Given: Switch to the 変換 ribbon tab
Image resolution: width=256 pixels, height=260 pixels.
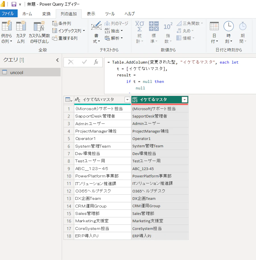Looking at the screenshot, I should 46,14.
